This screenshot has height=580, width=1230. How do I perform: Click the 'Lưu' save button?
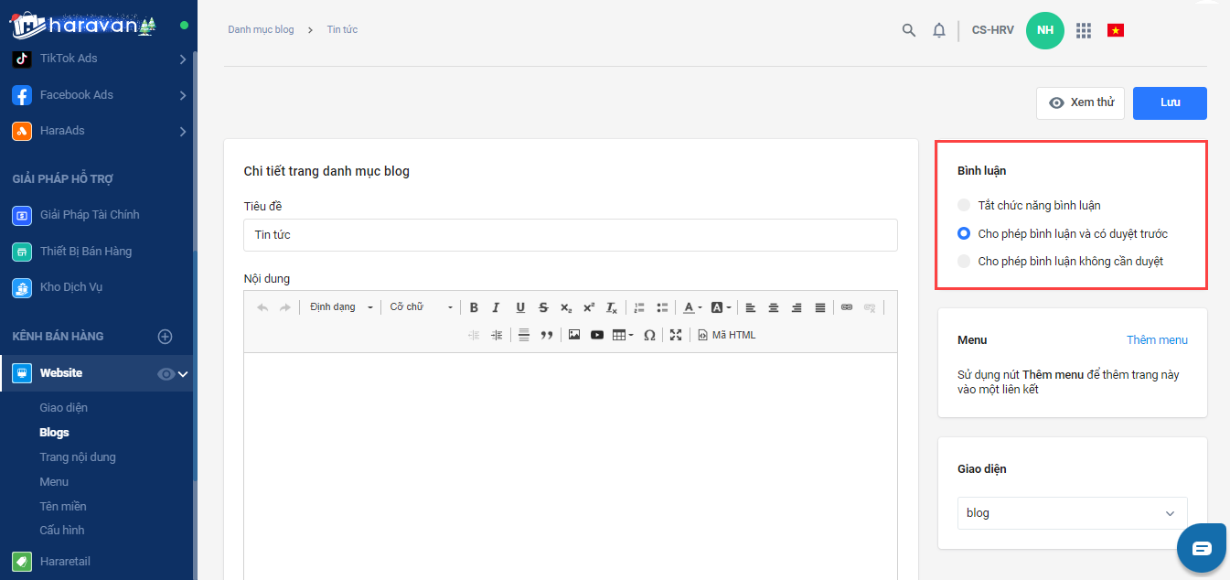(x=1170, y=102)
